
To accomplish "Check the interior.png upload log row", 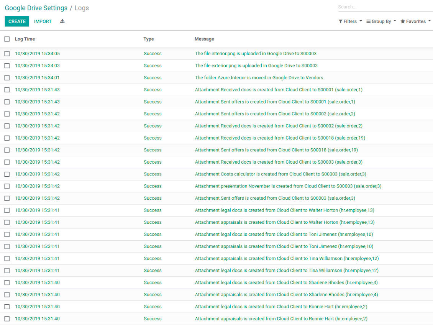I will pyautogui.click(x=7, y=54).
